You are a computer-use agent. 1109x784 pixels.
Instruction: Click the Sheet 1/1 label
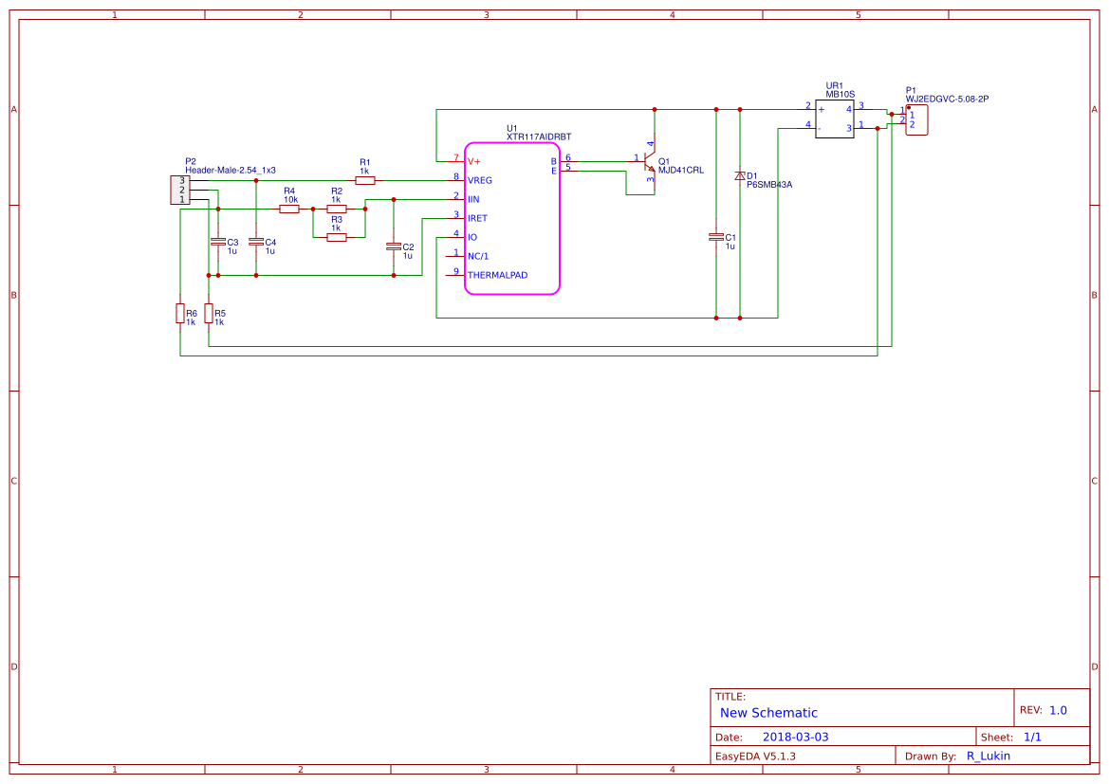pyautogui.click(x=1011, y=736)
